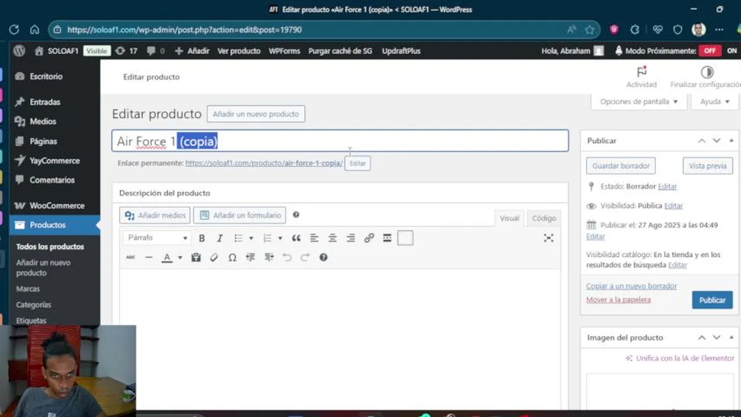Screen dimensions: 741x417
Task: Redo the last edit
Action: 305,257
